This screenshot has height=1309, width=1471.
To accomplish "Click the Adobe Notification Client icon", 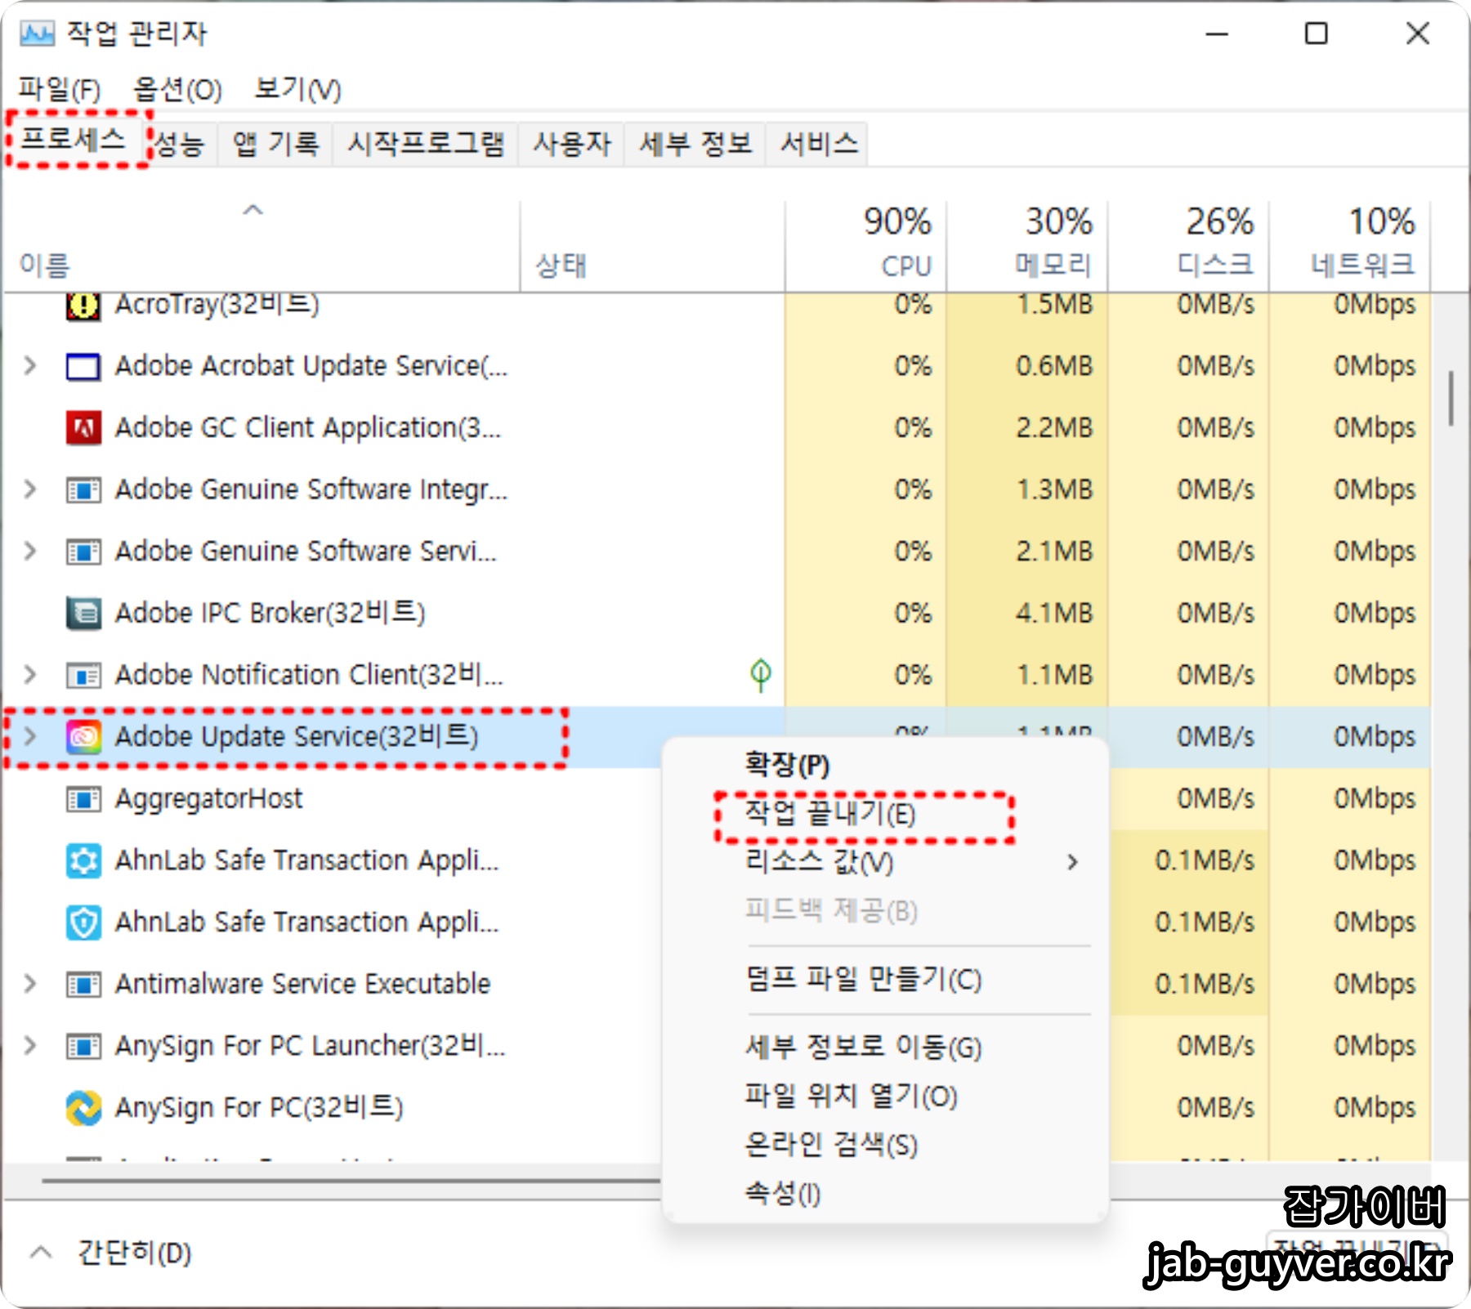I will (83, 676).
